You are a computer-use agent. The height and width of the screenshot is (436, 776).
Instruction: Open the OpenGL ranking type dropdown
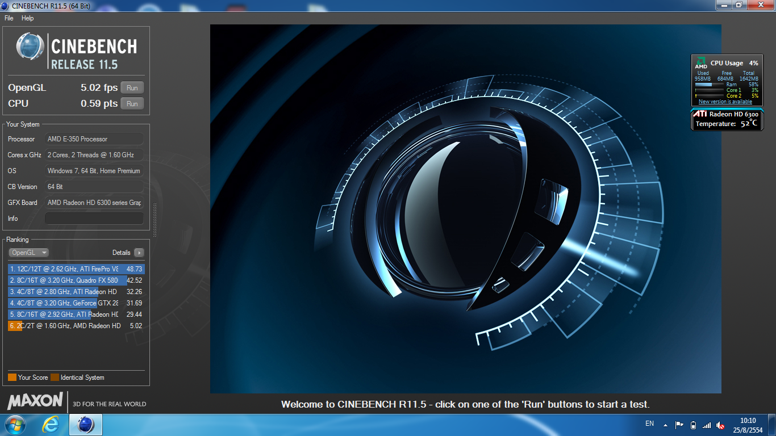[29, 253]
